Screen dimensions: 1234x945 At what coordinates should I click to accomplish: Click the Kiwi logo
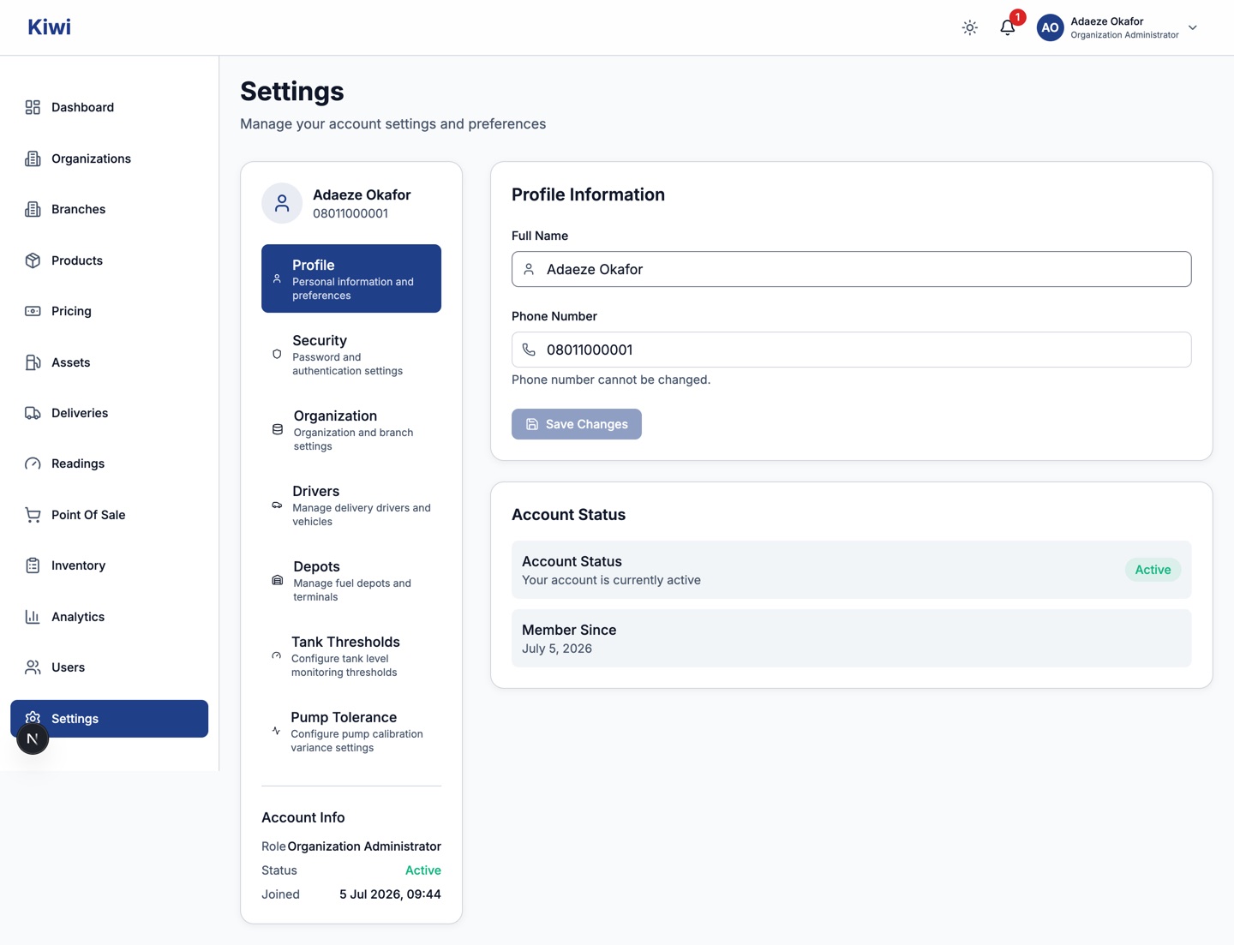coord(49,27)
